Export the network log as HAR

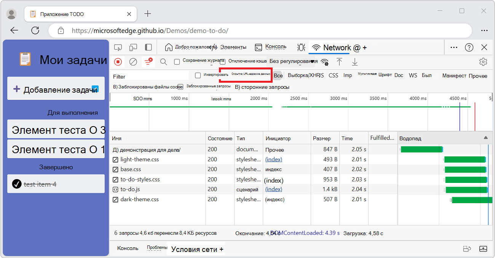(354, 61)
